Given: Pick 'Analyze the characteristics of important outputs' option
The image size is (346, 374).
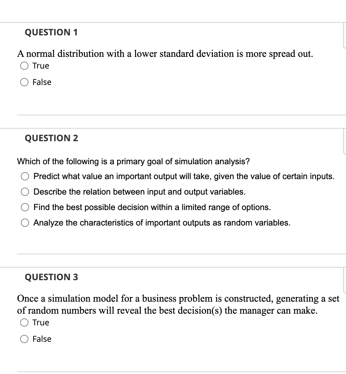Looking at the screenshot, I should (25, 223).
